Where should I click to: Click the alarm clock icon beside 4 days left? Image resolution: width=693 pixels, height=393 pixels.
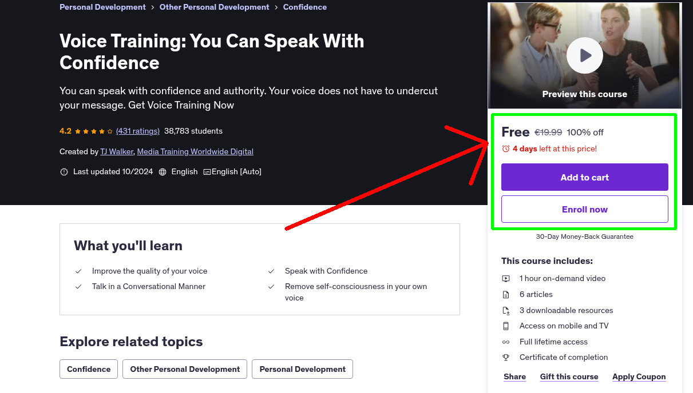coord(506,149)
